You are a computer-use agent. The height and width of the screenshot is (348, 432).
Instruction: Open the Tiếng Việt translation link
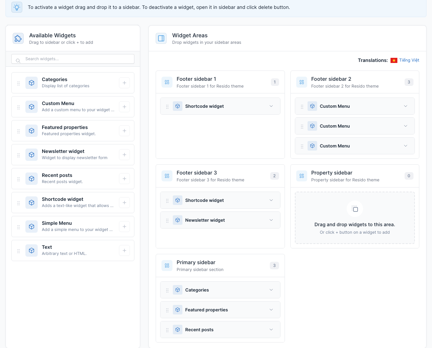pos(409,60)
